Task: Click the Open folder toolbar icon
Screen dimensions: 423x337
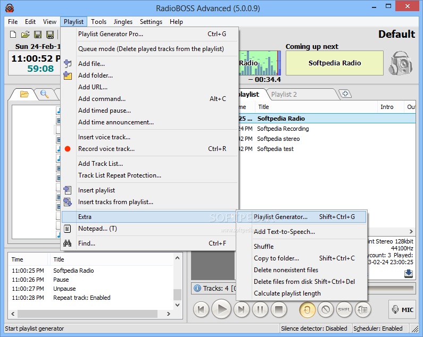Action: (x=26, y=35)
